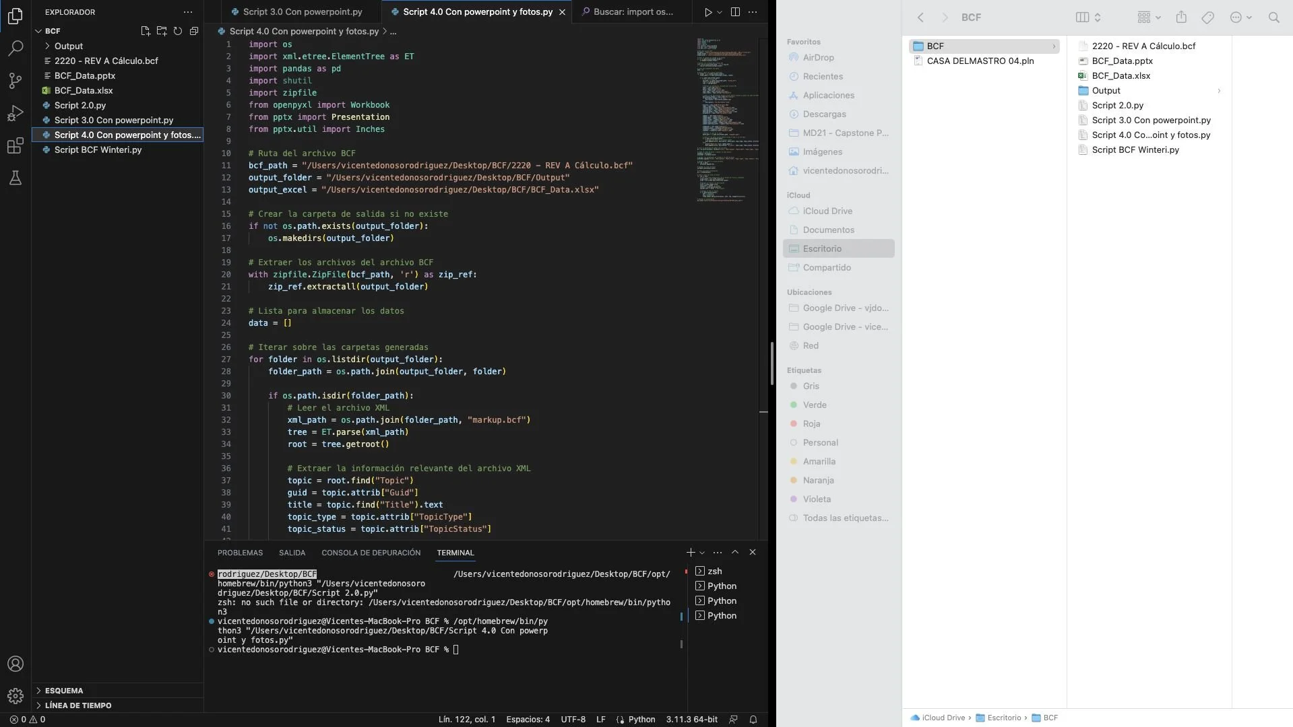Open Finder tags button
Screen dimensions: 1293x727
1207,18
